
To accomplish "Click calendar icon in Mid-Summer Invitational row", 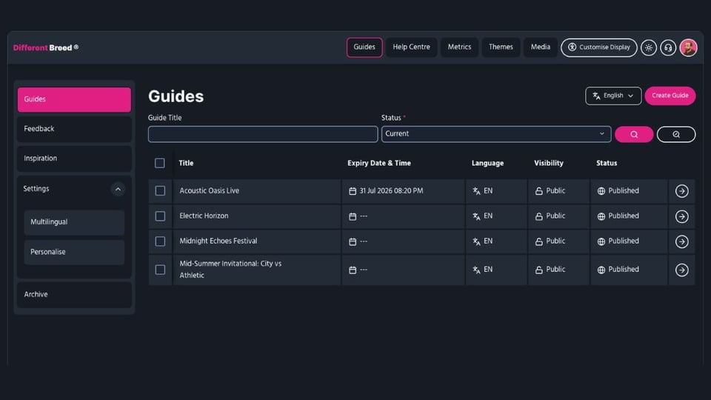I will (x=353, y=270).
